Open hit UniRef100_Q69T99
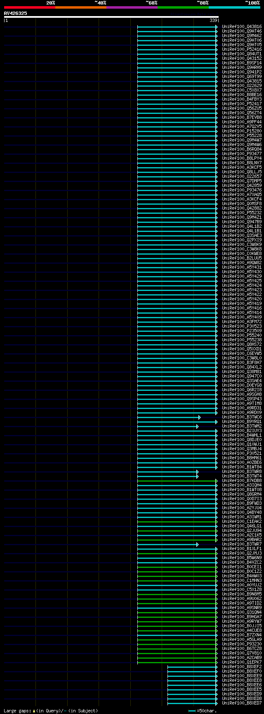This screenshot has height=714, width=264. click(x=242, y=76)
